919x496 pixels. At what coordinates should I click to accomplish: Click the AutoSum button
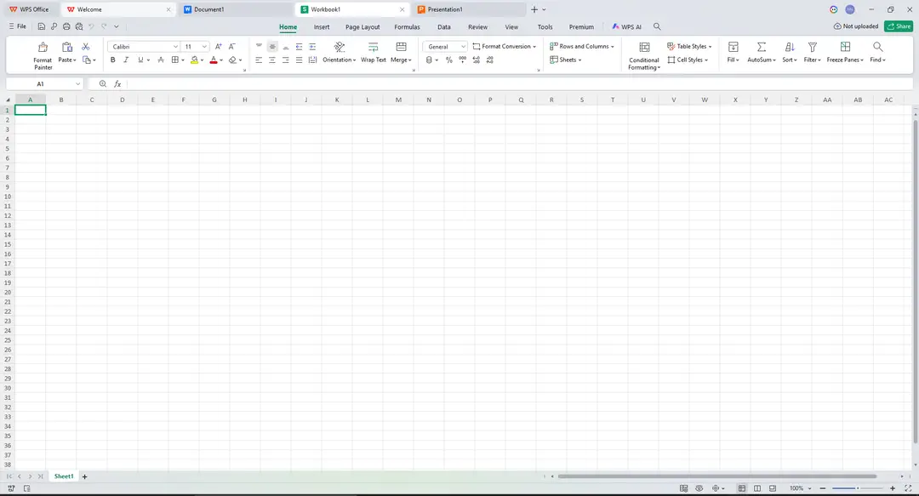pos(762,52)
